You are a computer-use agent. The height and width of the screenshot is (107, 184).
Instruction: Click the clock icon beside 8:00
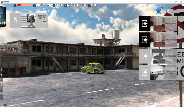pyautogui.click(x=54, y=5)
